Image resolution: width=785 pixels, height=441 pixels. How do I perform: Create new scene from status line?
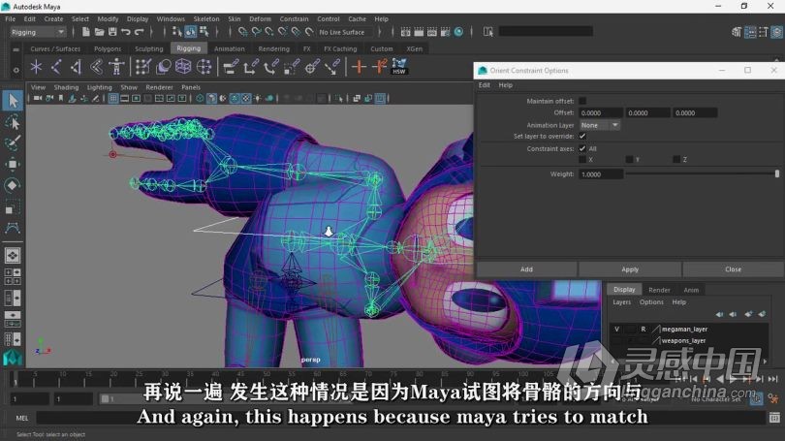86,32
